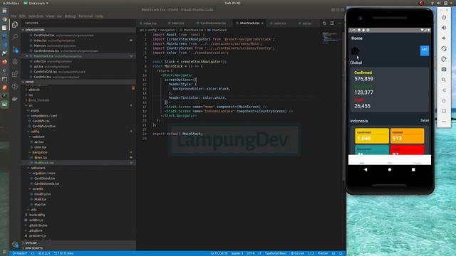Switch to the CardIndonesia.tsx editor tab

coord(212,23)
